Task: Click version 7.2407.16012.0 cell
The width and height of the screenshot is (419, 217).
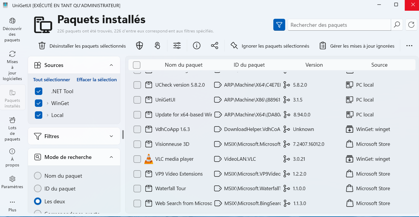Action: 309,144
